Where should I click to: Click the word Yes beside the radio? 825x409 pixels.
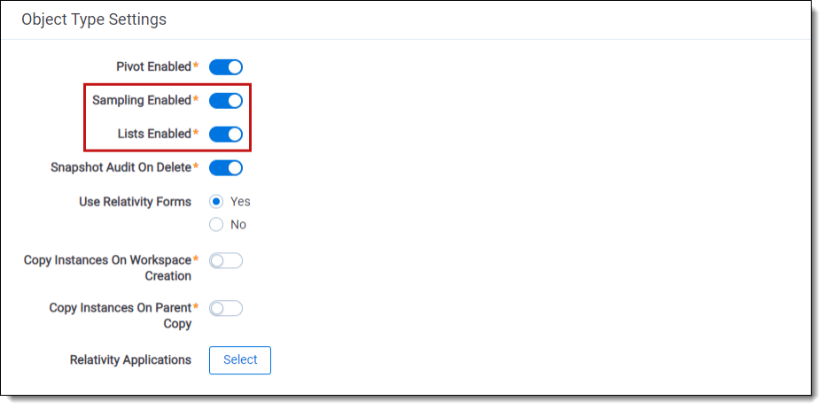[x=240, y=202]
